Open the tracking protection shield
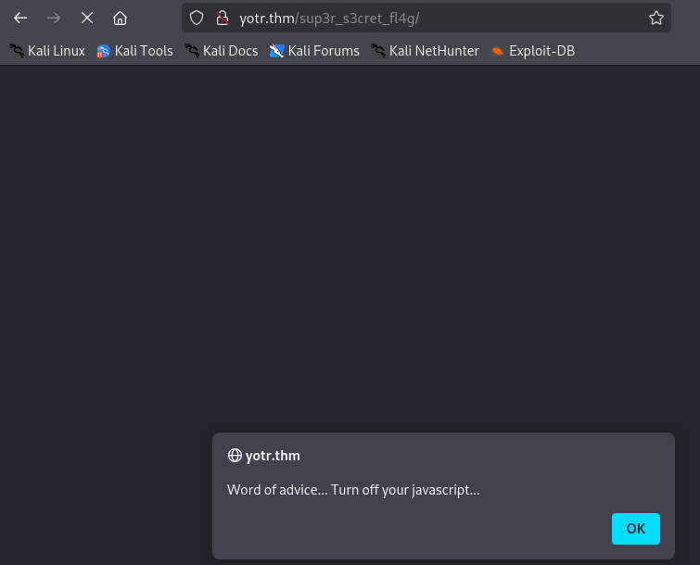The height and width of the screenshot is (565, 700). (197, 18)
